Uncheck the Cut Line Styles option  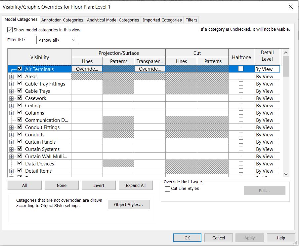pyautogui.click(x=167, y=189)
